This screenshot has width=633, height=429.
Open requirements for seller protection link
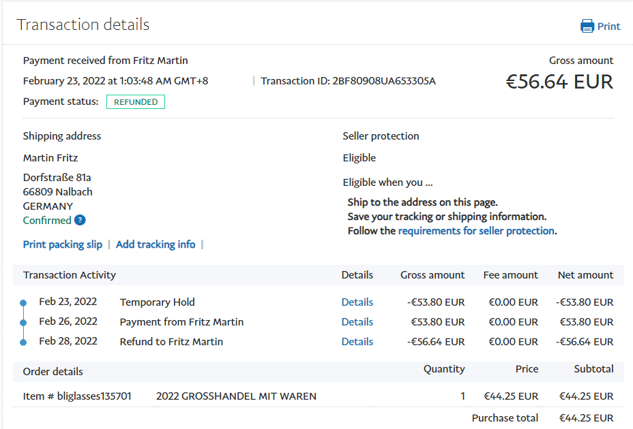point(476,231)
